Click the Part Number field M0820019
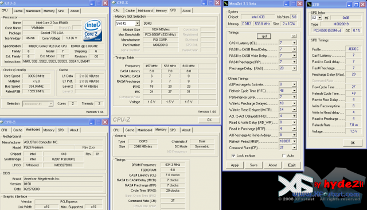Image resolution: width=367 pixels, height=210 pixels. point(161,45)
